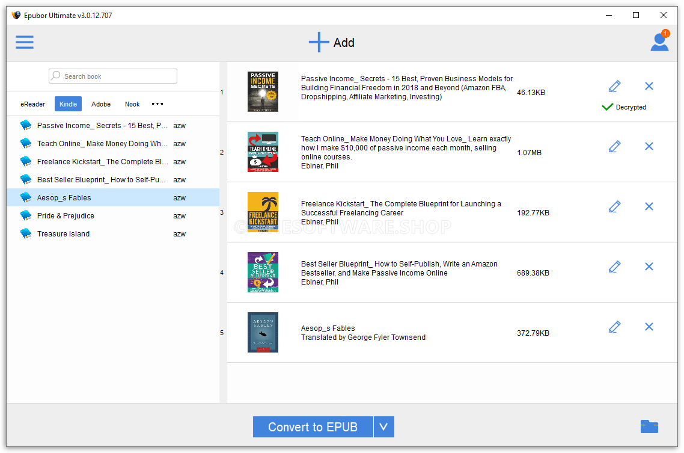Edit metadata for Passive Income Secrets
Viewport: 684px width, 453px height.
coord(615,87)
